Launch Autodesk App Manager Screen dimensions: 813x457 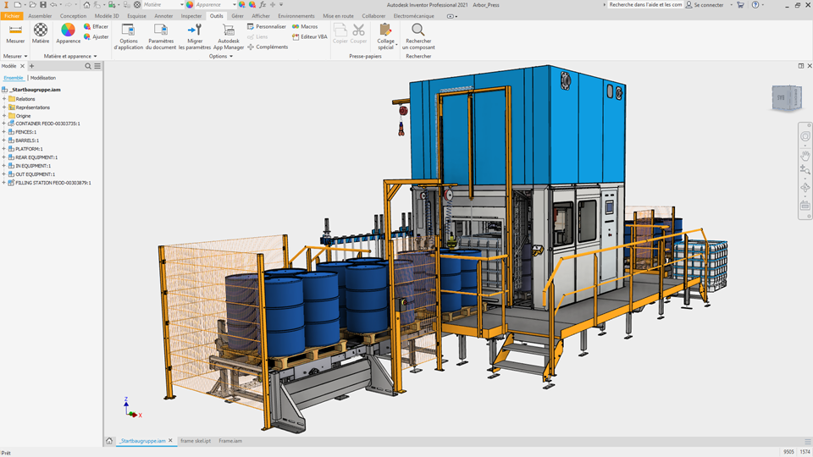(x=229, y=30)
